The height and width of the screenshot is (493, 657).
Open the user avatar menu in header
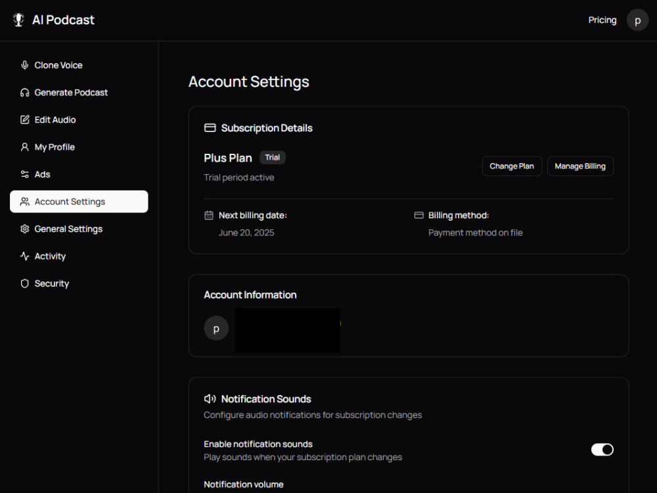pos(637,20)
